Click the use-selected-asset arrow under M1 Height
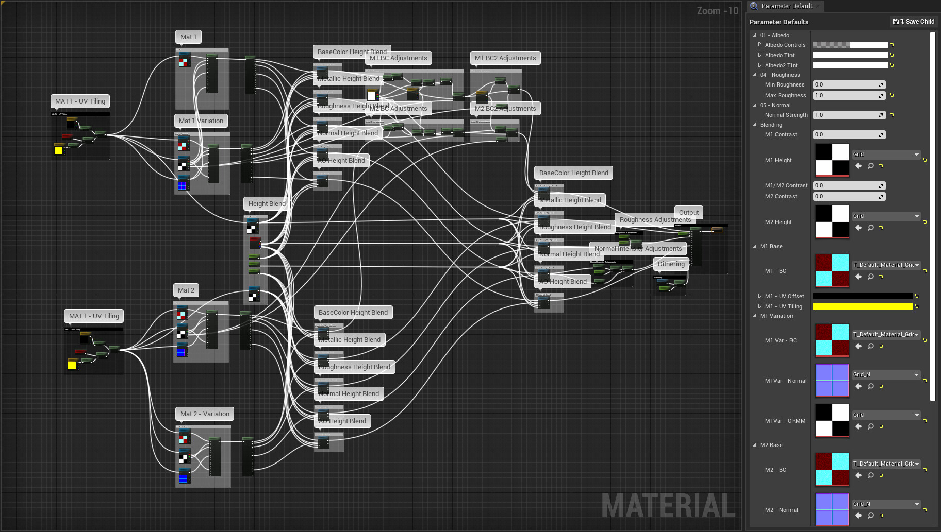Screen dimensions: 941x532 (858, 166)
